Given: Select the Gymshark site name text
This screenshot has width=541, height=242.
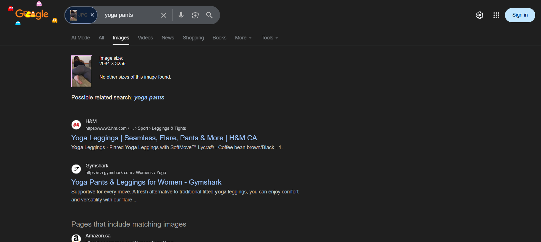Looking at the screenshot, I should click(x=97, y=166).
